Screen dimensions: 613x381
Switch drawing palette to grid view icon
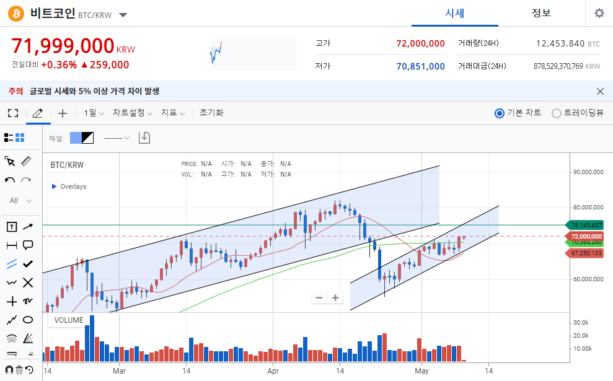click(x=20, y=138)
